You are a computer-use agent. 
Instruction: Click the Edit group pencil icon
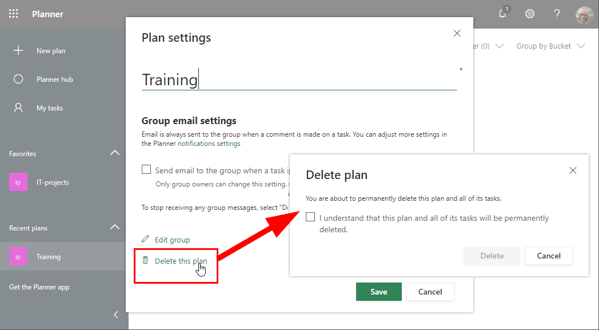(145, 240)
